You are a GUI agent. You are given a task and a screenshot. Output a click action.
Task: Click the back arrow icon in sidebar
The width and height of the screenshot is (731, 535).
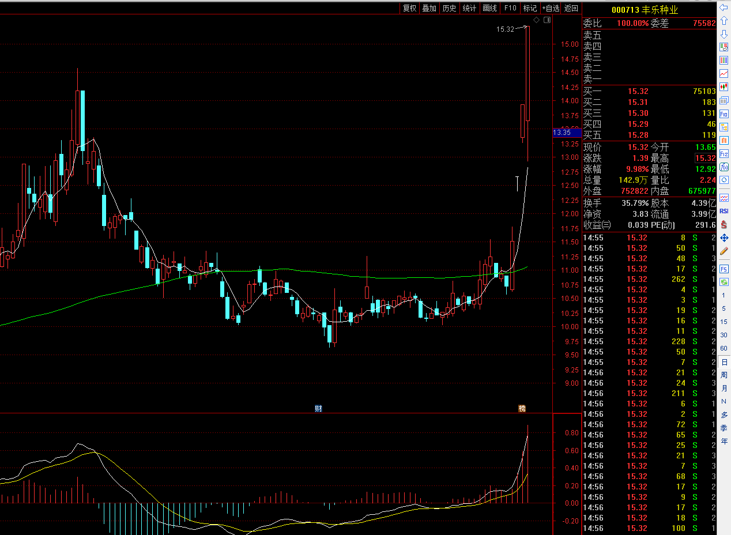click(x=724, y=7)
